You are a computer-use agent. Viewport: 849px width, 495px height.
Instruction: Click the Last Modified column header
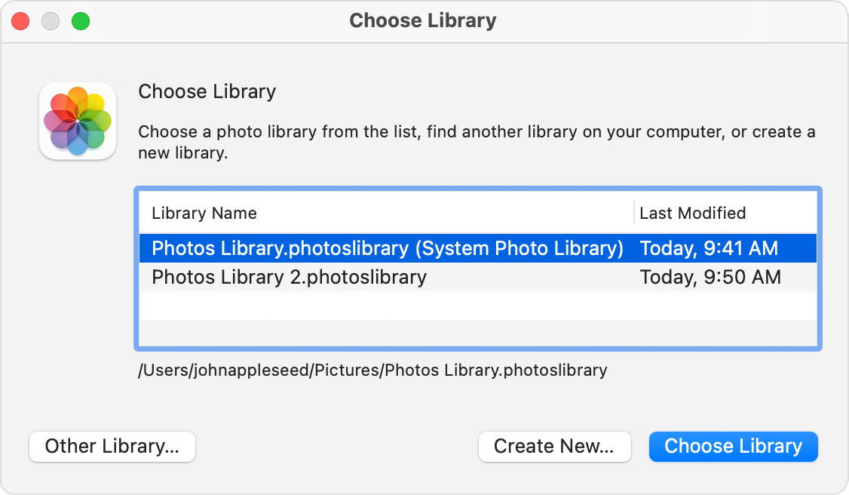click(x=692, y=214)
